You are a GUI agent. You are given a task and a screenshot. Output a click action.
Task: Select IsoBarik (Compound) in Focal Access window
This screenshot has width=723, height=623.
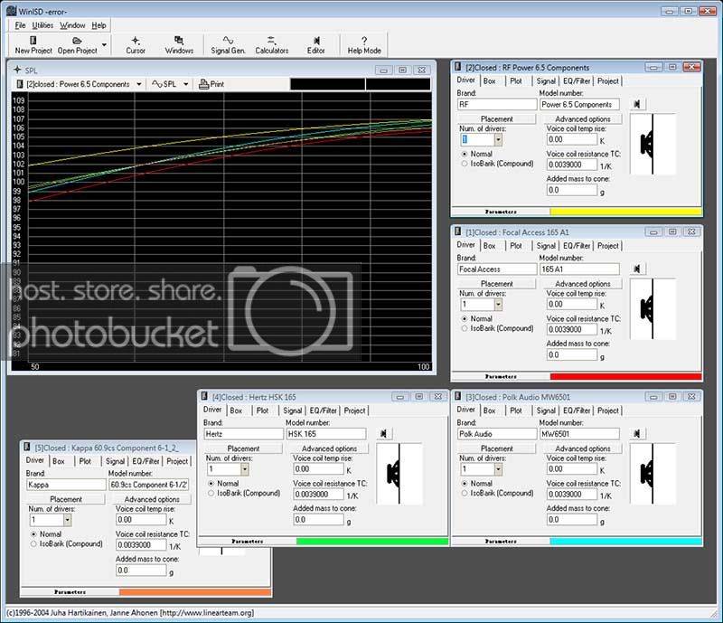point(465,328)
